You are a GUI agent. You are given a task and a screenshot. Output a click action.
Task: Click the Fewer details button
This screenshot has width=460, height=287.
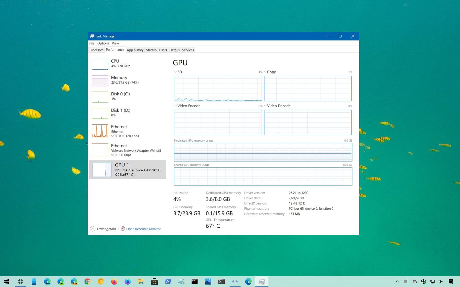pyautogui.click(x=103, y=229)
